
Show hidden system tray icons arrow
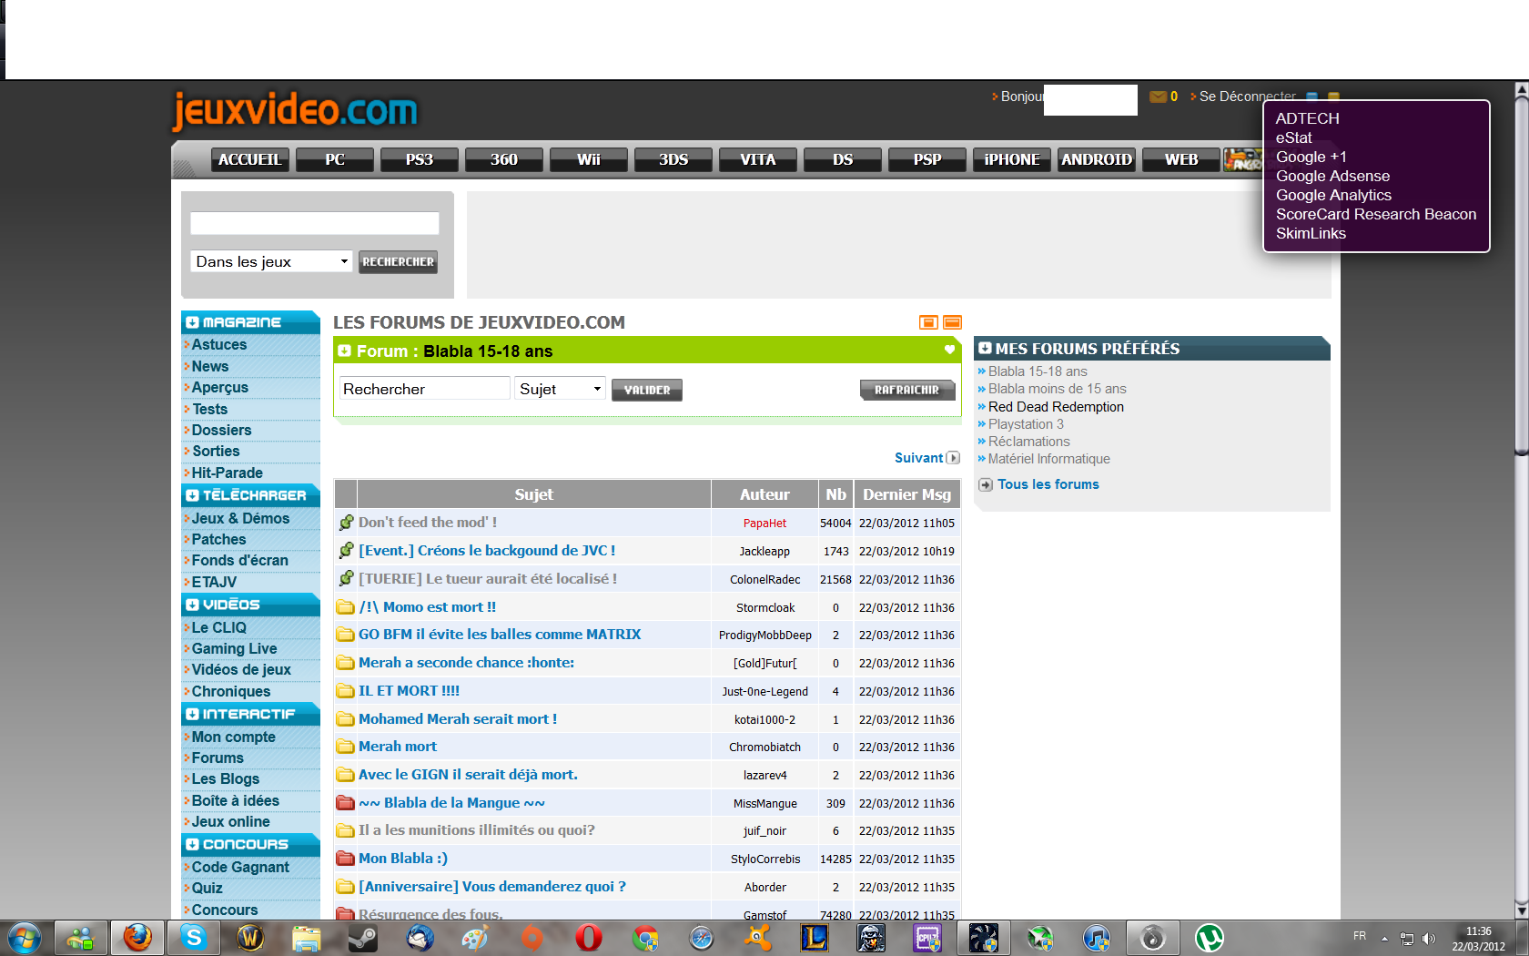coord(1384,938)
